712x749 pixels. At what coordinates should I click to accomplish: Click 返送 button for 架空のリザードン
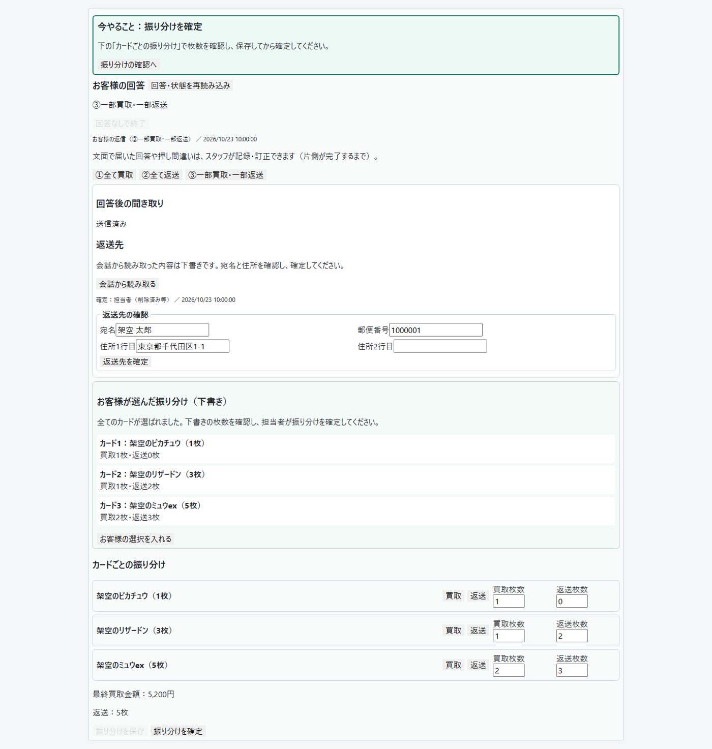478,631
